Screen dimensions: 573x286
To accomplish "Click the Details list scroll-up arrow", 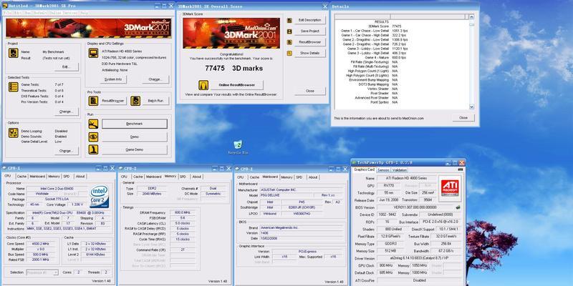I will [471, 16].
